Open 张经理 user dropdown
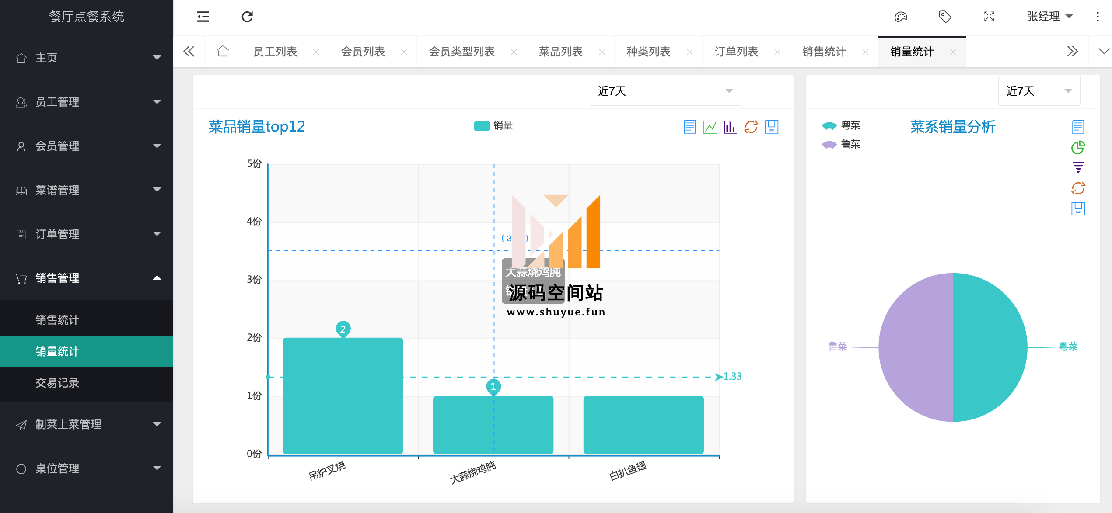This screenshot has width=1112, height=513. (1049, 17)
